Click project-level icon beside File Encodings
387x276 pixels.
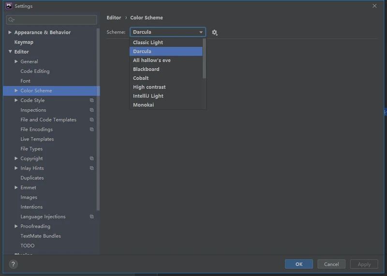point(91,130)
